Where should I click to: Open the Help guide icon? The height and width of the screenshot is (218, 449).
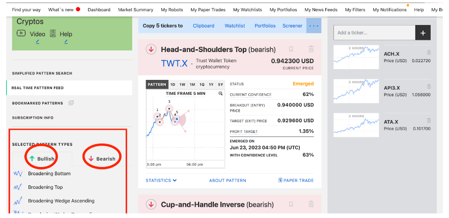[x=53, y=34]
